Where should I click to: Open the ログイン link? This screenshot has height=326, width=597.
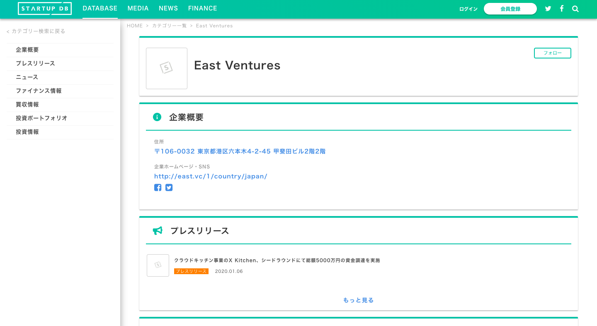(x=468, y=9)
